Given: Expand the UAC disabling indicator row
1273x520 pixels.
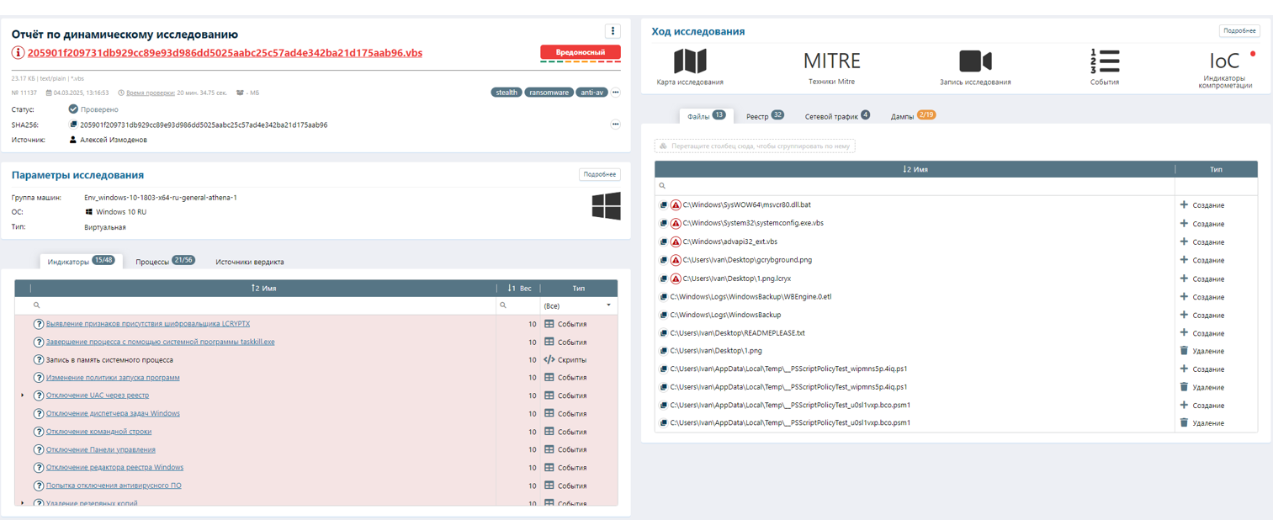Looking at the screenshot, I should click(23, 395).
